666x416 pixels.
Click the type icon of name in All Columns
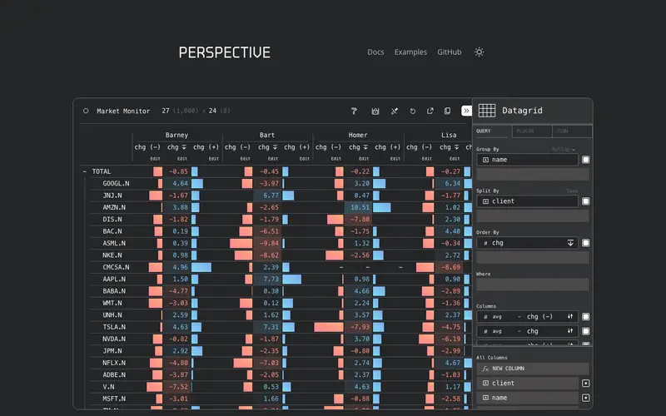coord(485,398)
